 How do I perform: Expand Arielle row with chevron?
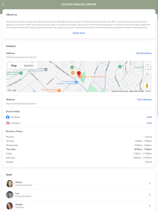150,206
